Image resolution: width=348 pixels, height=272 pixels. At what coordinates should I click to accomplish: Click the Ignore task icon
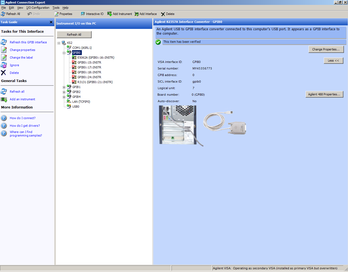pyautogui.click(x=4, y=65)
